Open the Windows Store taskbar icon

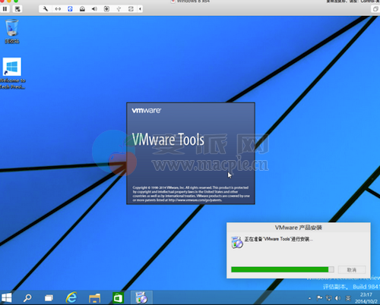(x=118, y=298)
